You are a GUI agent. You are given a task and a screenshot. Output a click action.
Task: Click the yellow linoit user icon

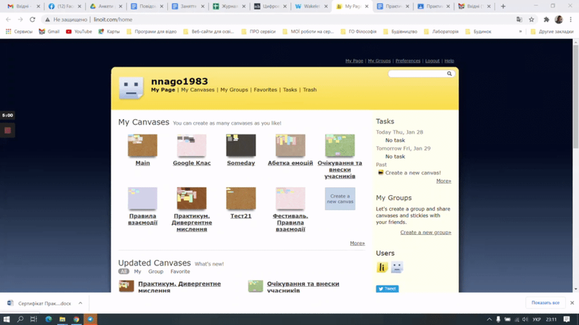382,267
